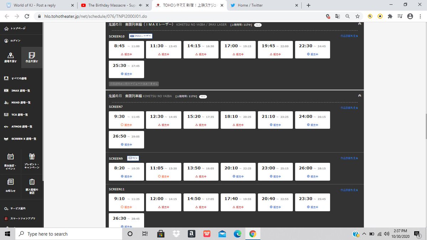Open the media control playlist icon

(400, 16)
